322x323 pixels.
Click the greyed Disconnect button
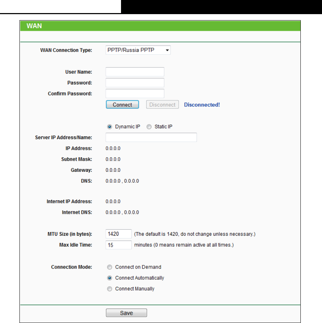tap(162, 105)
